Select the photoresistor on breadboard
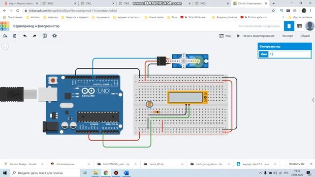This screenshot has width=315, height=177. tap(149, 105)
